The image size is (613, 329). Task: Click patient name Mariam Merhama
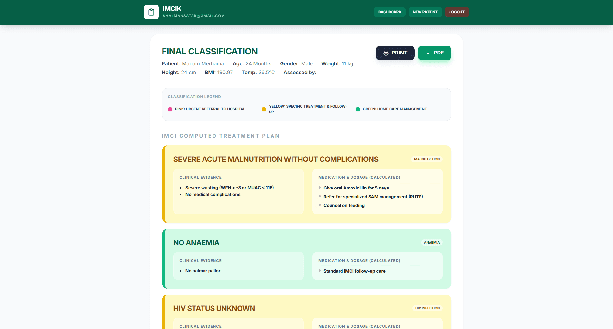pos(203,64)
